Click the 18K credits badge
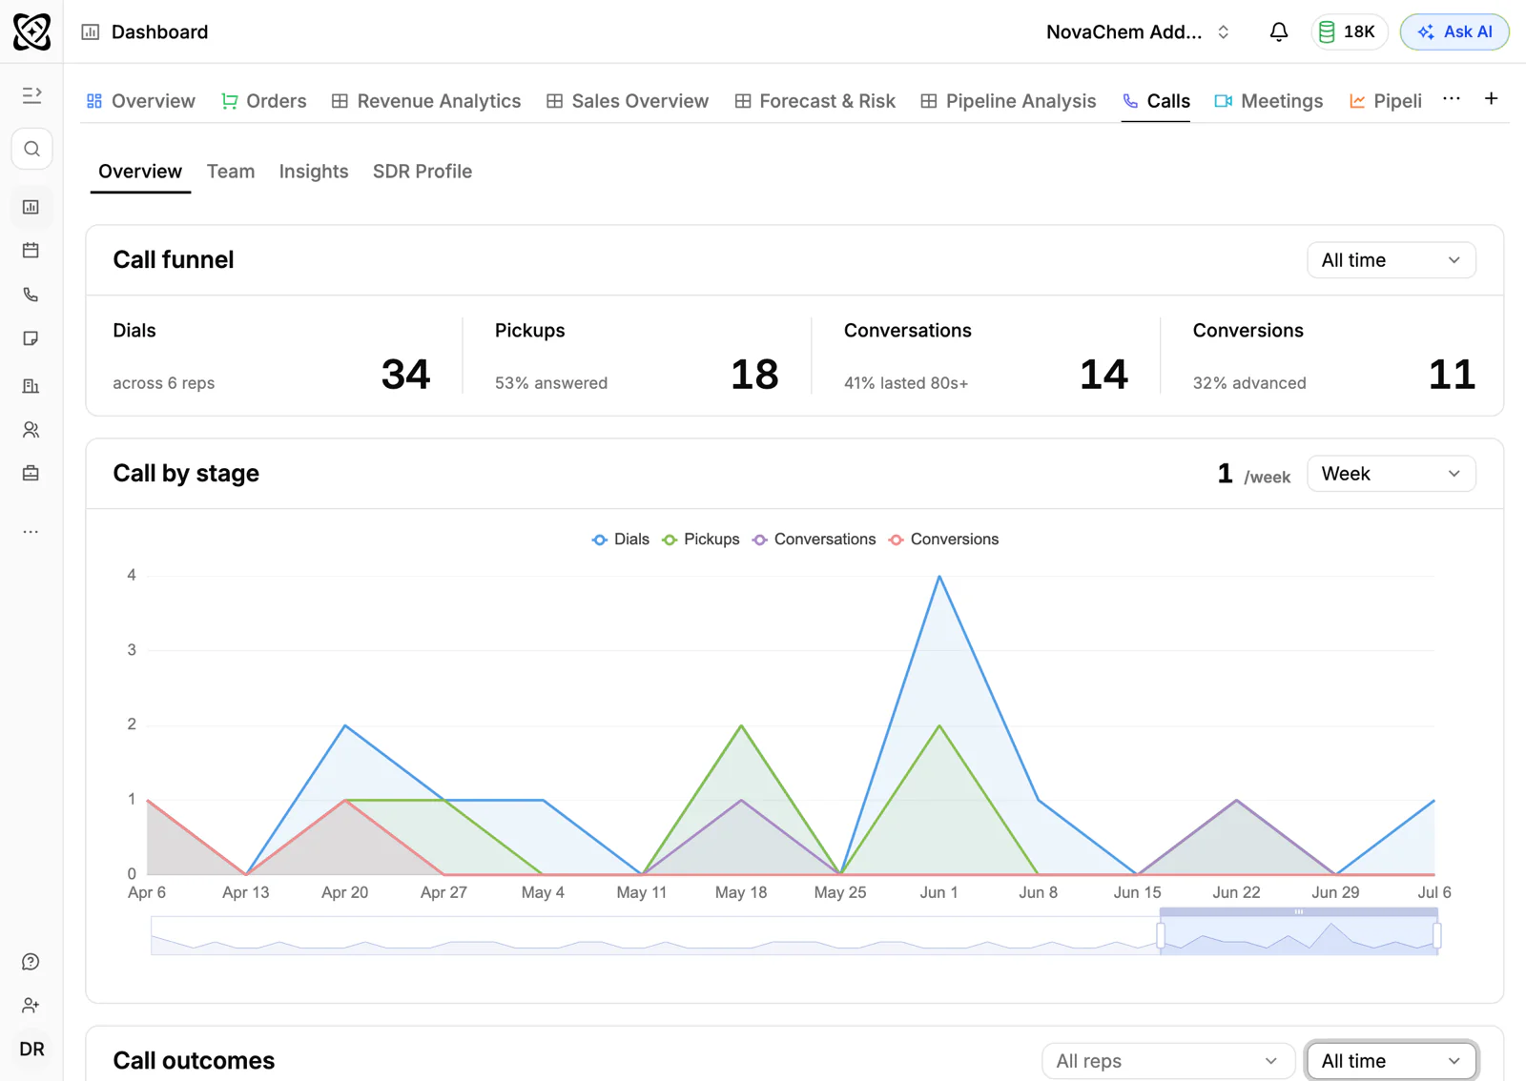1526x1081 pixels. 1349,31
